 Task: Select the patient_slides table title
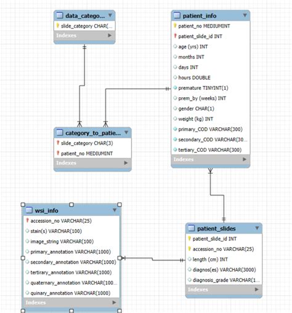coord(216,229)
